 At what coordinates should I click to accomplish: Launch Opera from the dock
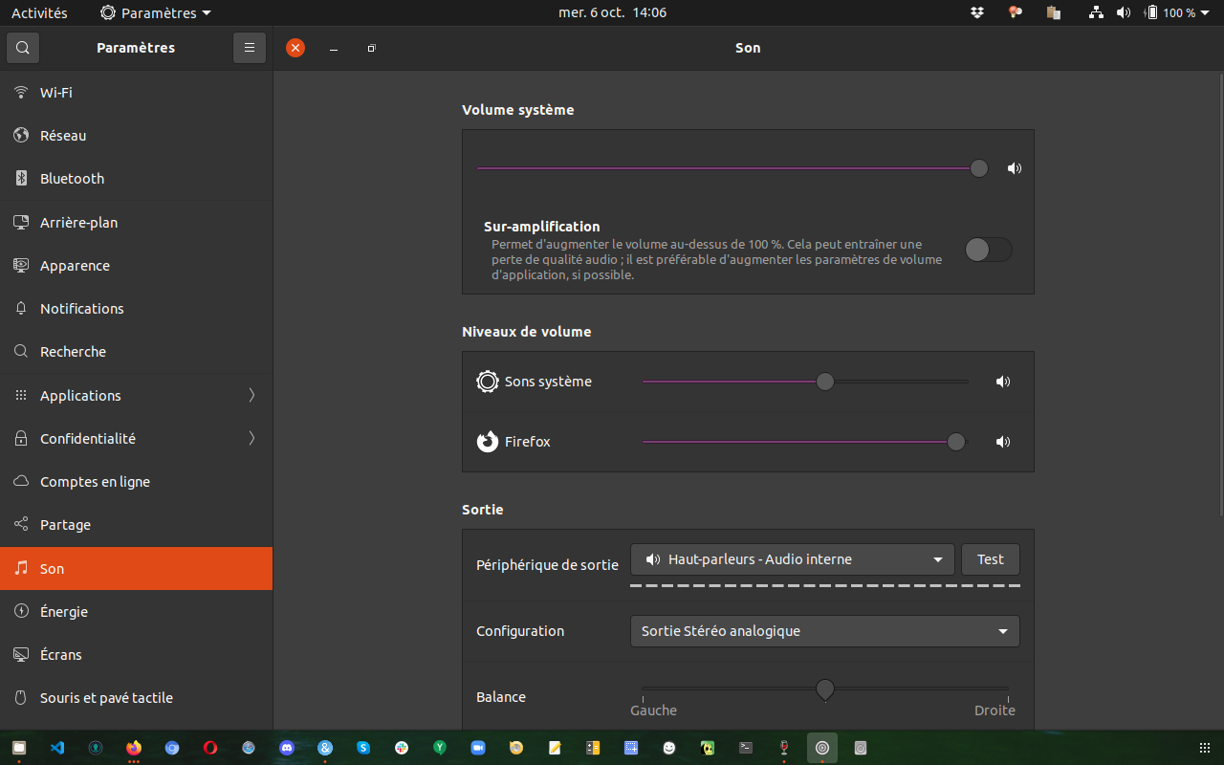(210, 748)
